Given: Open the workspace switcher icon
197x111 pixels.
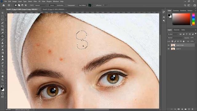Looking at the screenshot, I should coord(189,5).
